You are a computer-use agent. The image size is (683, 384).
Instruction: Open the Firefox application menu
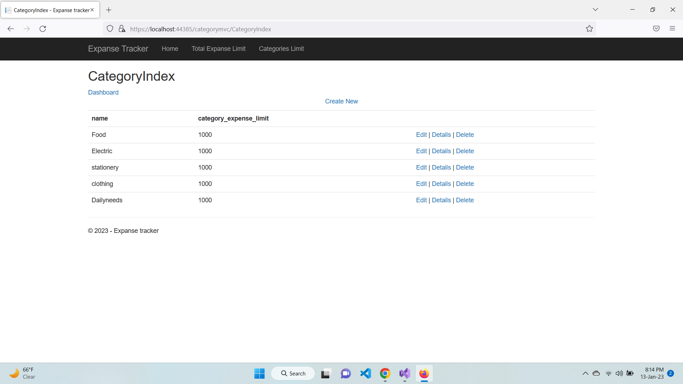[x=673, y=28]
